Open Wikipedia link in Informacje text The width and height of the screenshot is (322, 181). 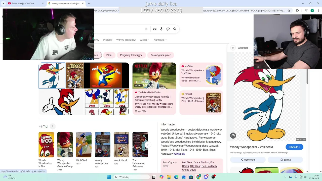pos(179,154)
